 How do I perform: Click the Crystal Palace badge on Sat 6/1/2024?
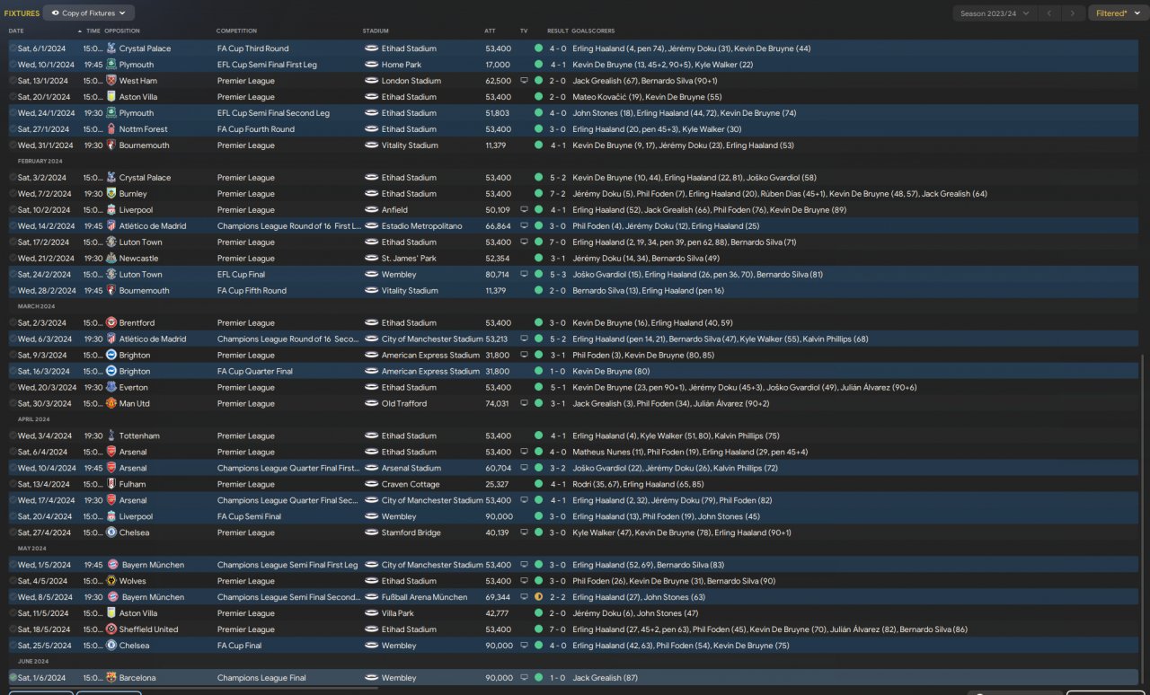tap(111, 48)
